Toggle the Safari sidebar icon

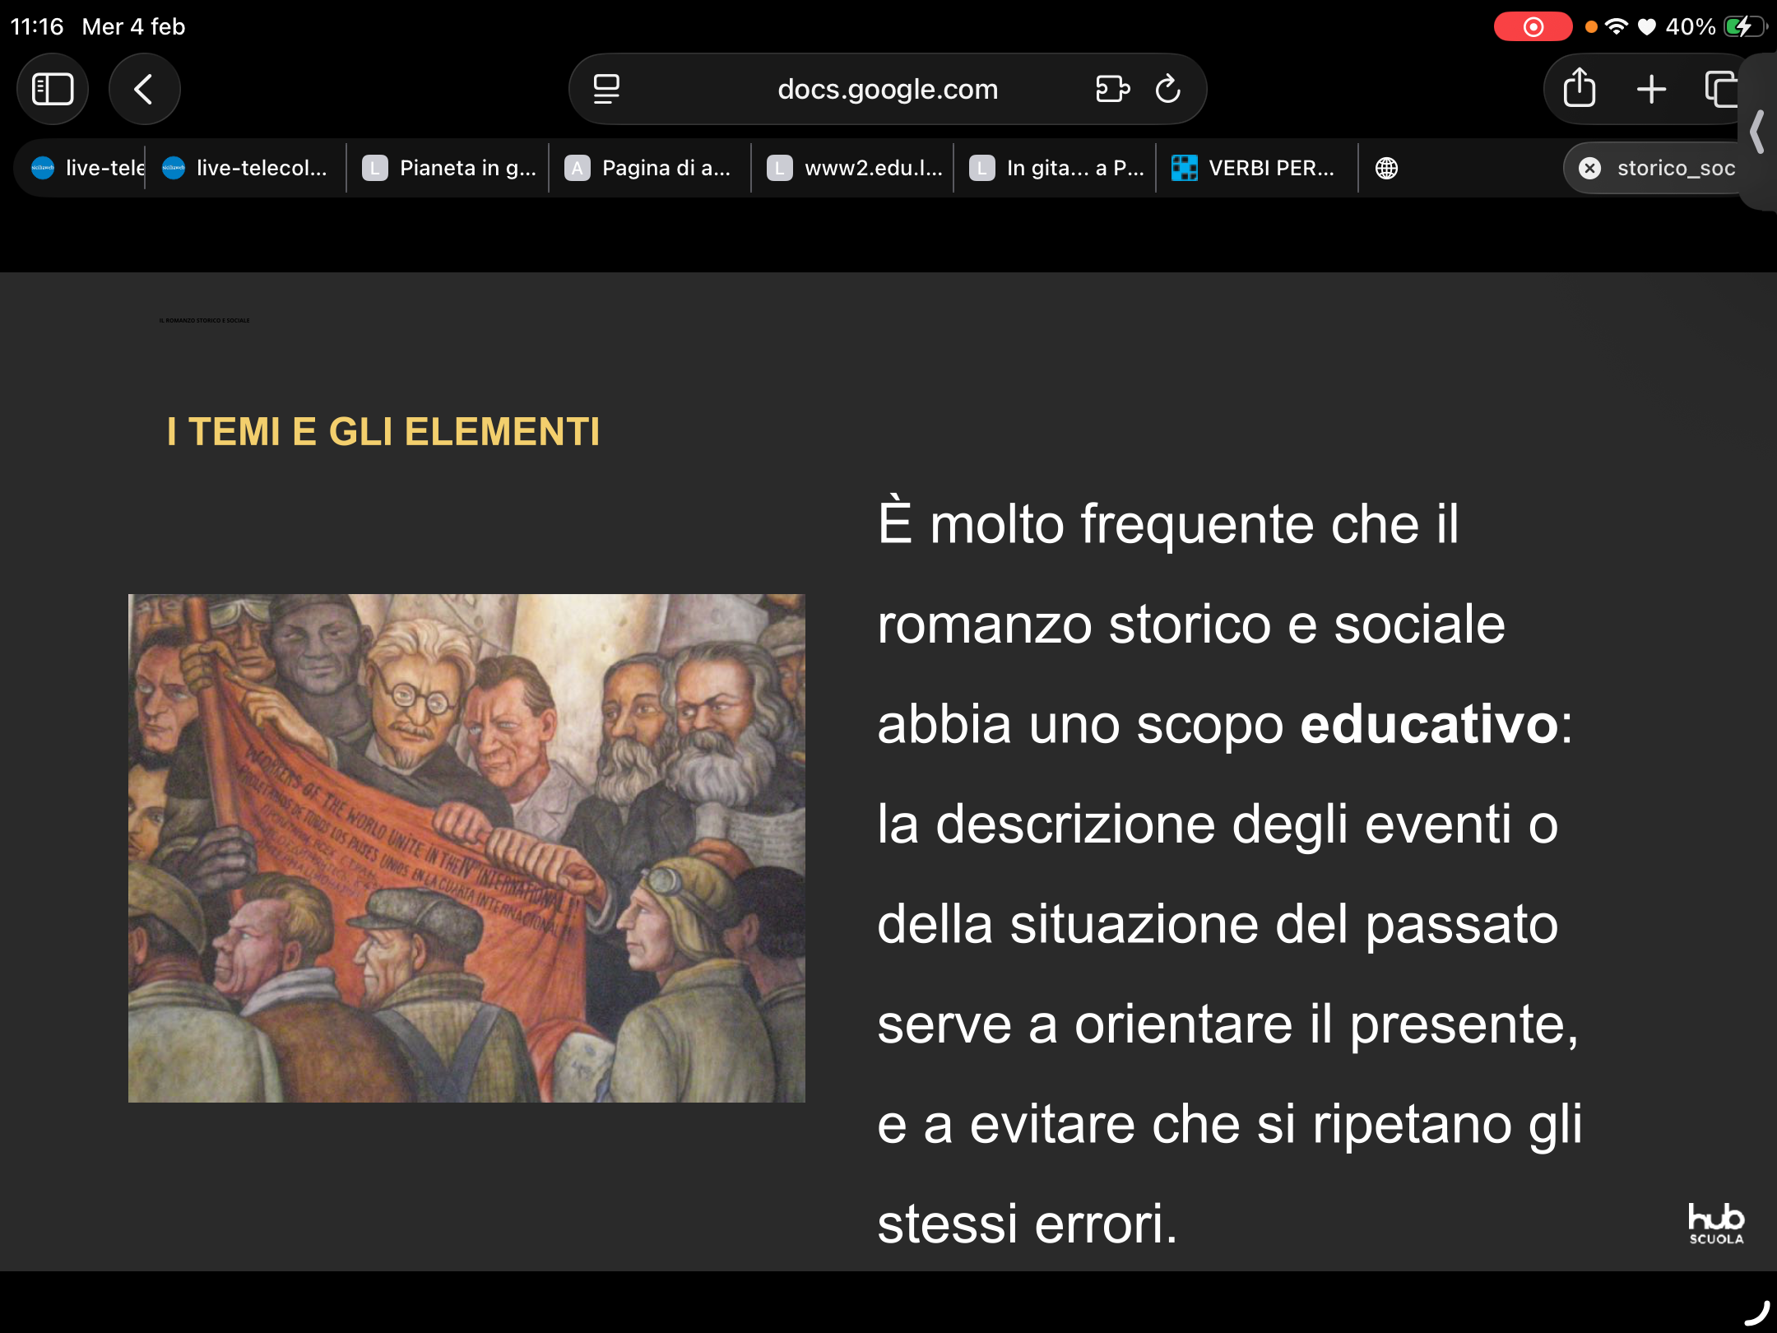coord(53,89)
